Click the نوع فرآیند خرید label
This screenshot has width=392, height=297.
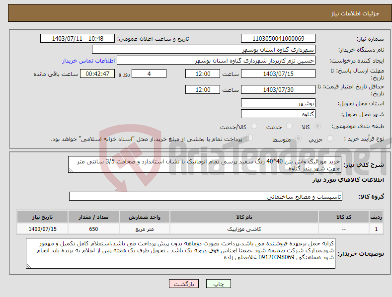(364, 139)
